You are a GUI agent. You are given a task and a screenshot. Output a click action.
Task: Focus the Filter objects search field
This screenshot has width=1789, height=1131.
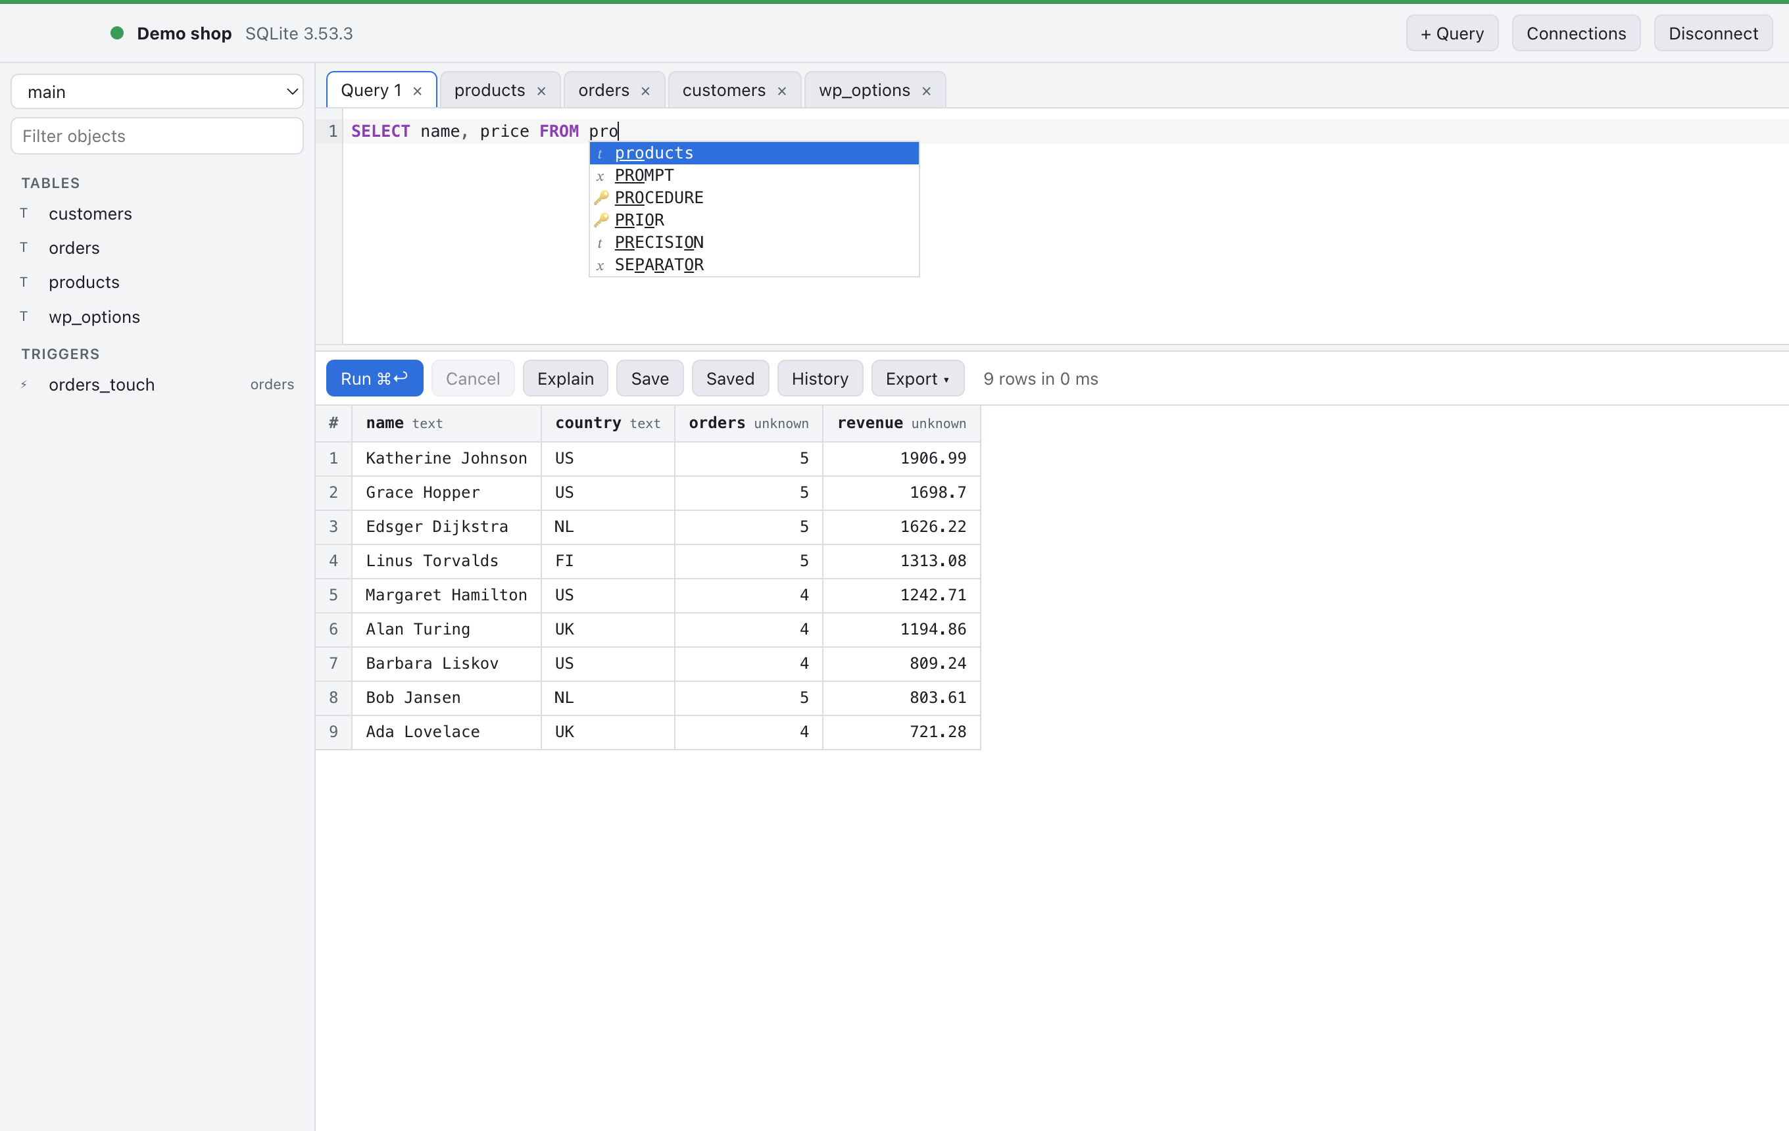[x=157, y=136]
